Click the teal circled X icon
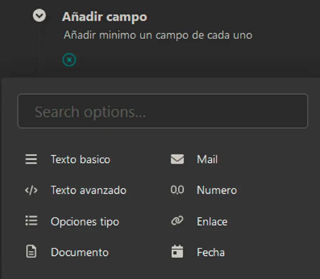320x279 pixels. pos(69,60)
